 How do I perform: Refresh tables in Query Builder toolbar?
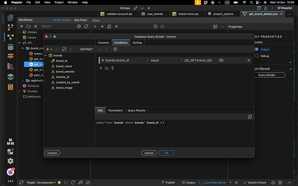pyautogui.click(x=64, y=49)
